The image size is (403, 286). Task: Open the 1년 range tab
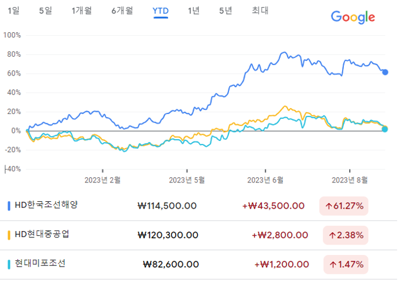coord(193,11)
